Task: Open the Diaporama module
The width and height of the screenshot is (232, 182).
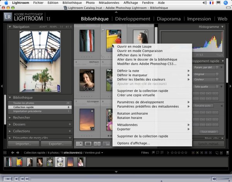Action: [x=169, y=19]
